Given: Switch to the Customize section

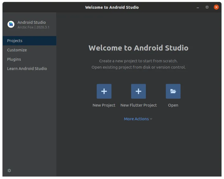Looking at the screenshot, I should 17,50.
